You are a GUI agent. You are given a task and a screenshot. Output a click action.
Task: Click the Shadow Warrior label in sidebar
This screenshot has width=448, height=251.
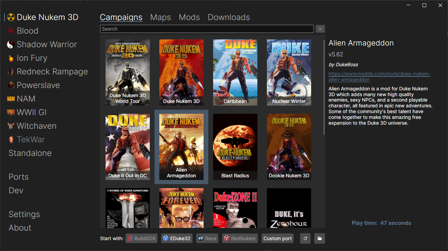coord(47,44)
